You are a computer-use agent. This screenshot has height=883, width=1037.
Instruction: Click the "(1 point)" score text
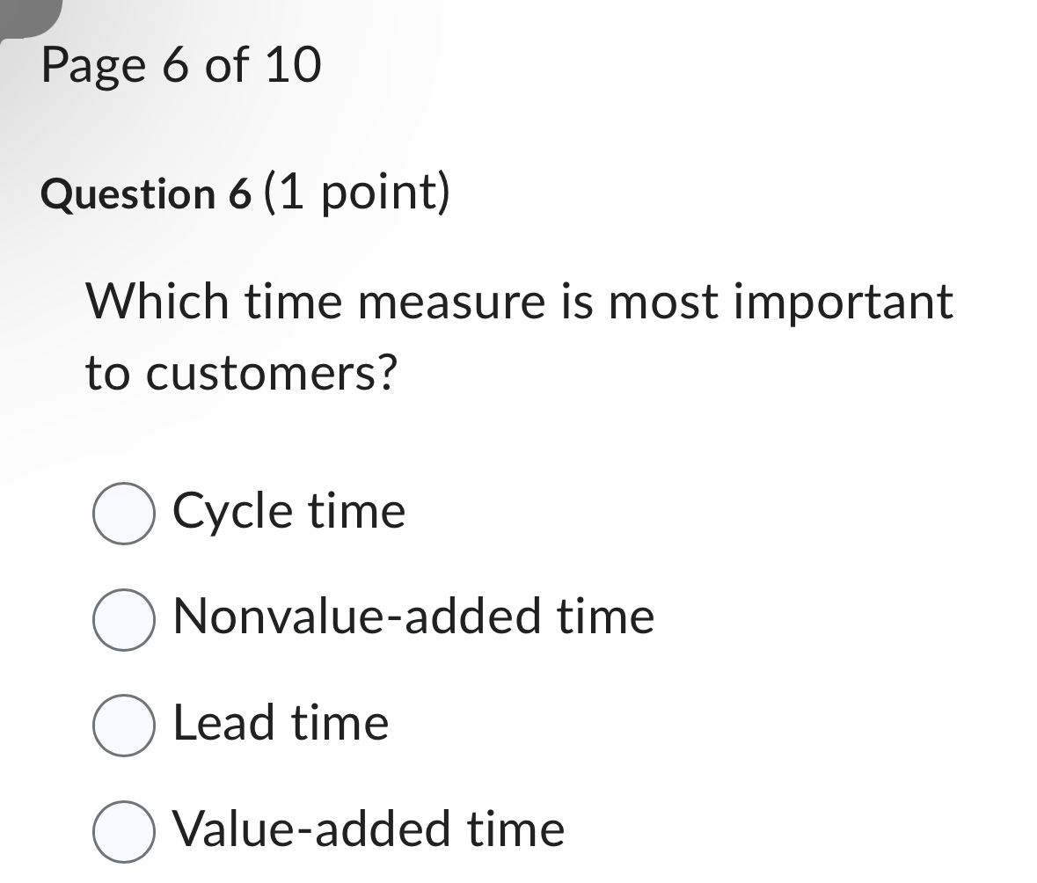tap(356, 193)
